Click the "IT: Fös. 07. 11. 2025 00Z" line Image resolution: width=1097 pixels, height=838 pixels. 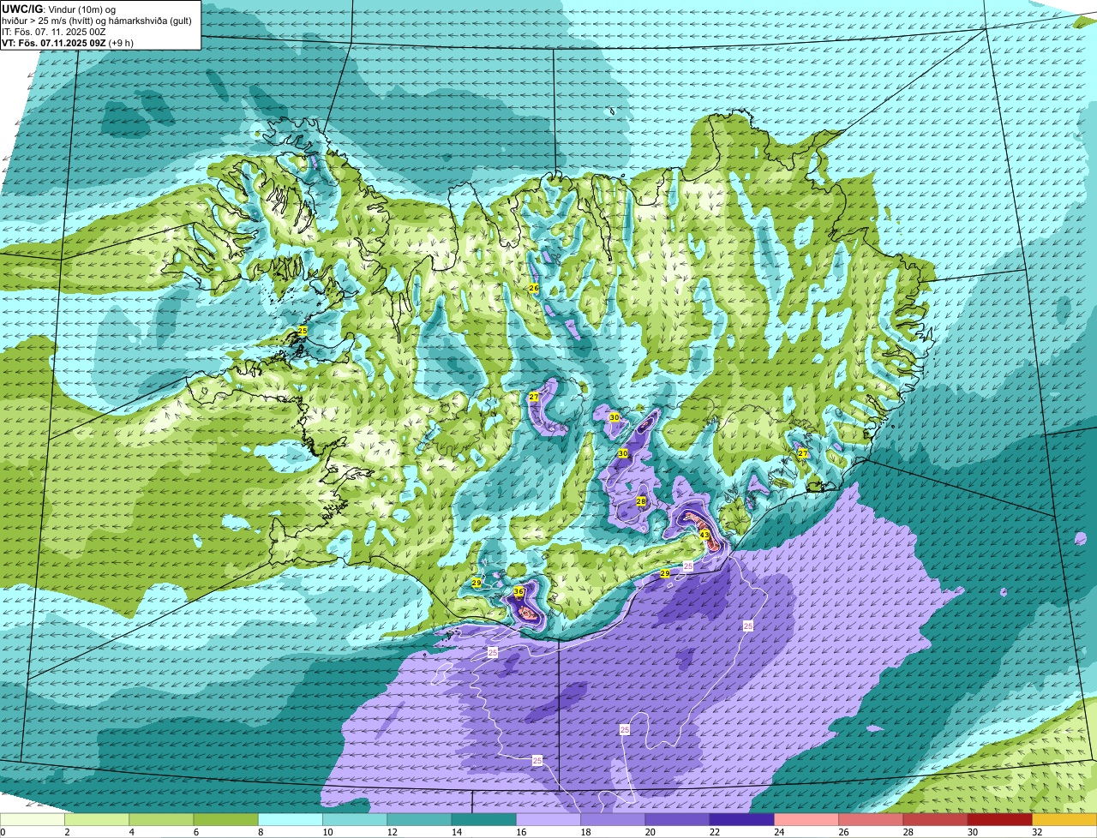(54, 31)
